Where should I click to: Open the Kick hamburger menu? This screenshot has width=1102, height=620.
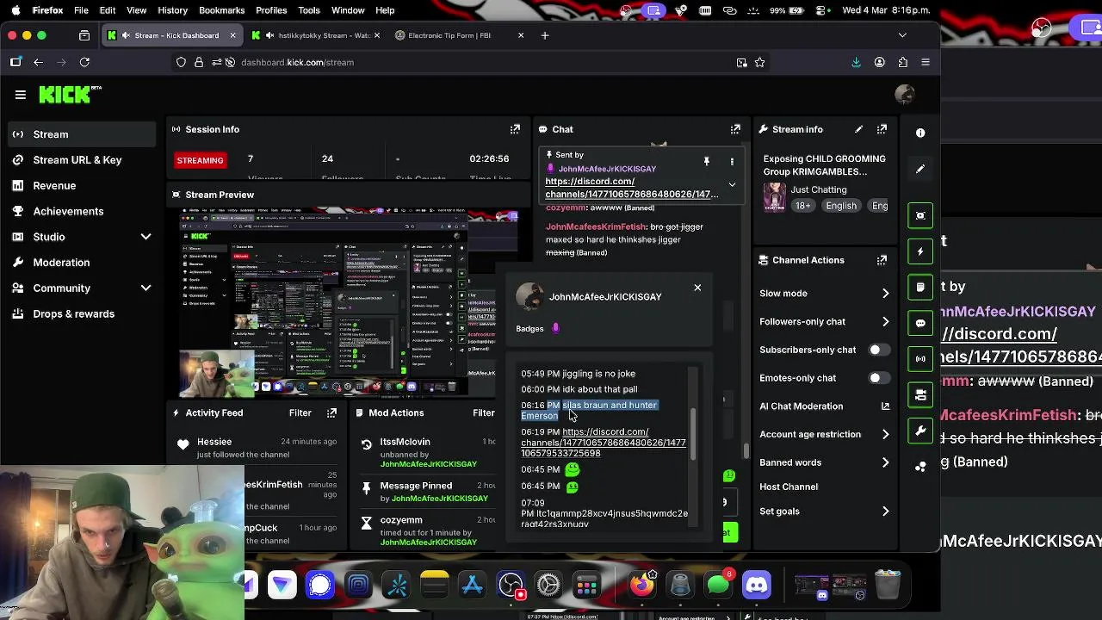pyautogui.click(x=21, y=95)
